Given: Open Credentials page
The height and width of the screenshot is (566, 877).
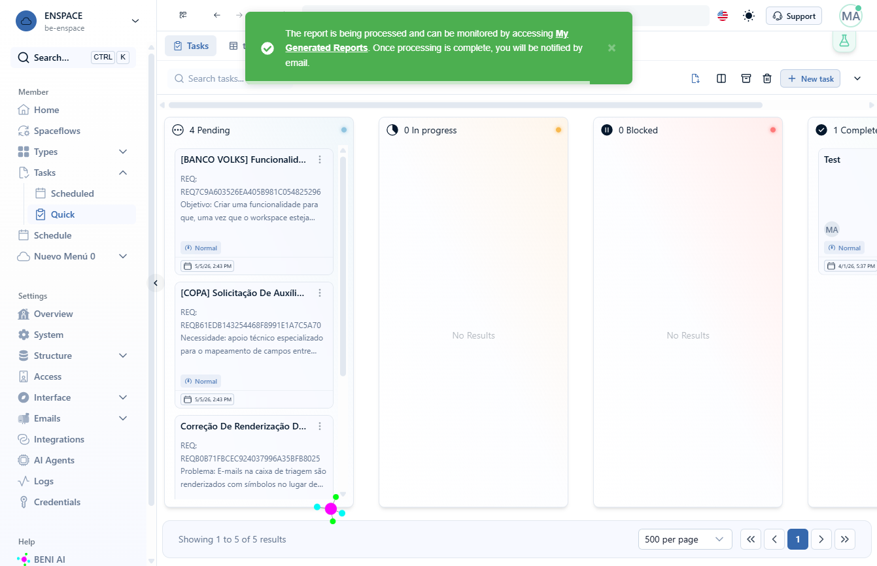Looking at the screenshot, I should pos(57,502).
